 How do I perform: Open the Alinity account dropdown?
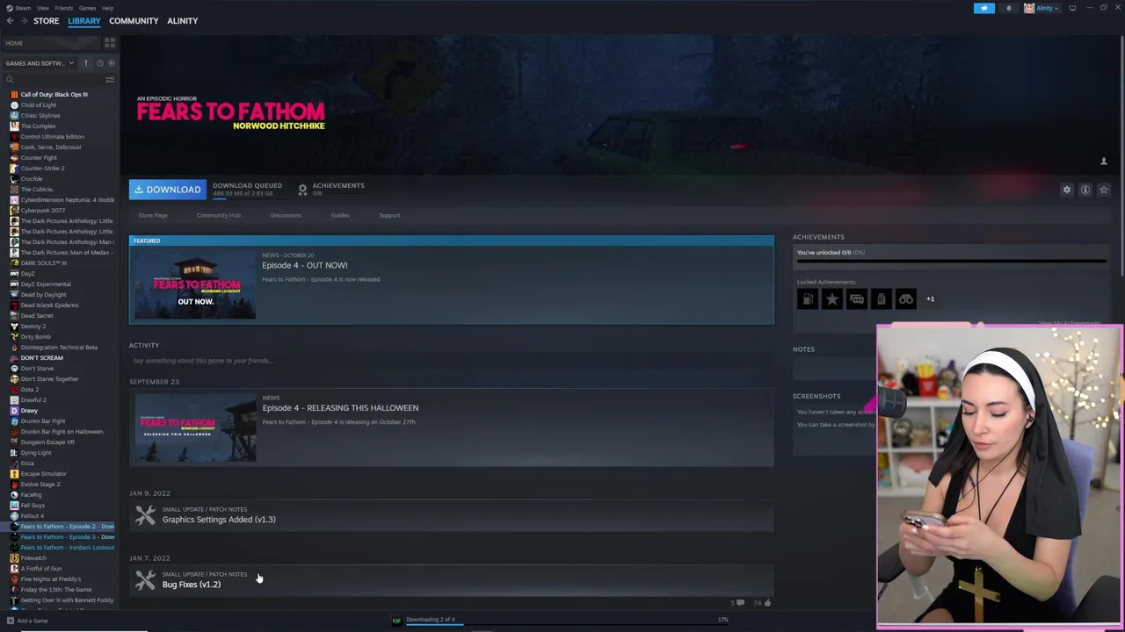click(x=1040, y=8)
